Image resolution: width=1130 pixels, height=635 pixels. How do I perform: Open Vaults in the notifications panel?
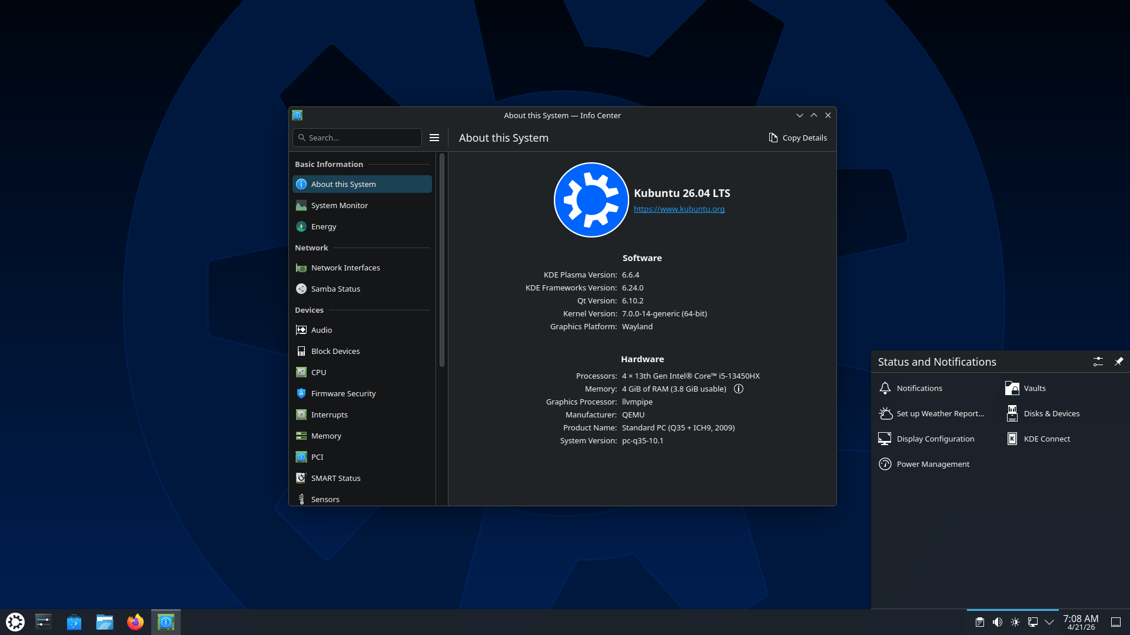coord(1035,387)
